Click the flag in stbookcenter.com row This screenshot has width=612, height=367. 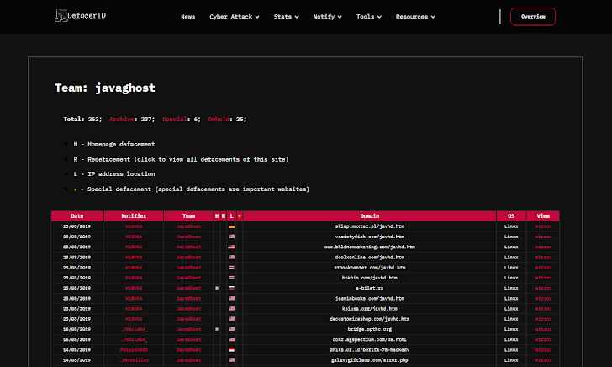(231, 268)
